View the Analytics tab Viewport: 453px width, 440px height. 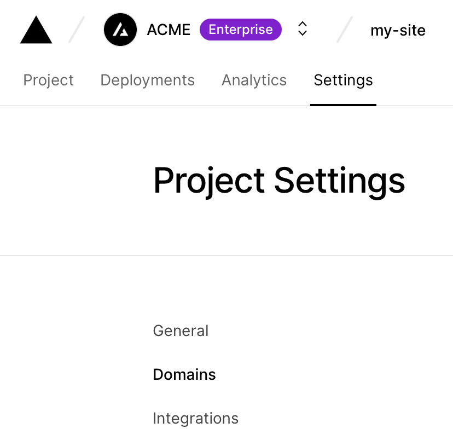[x=254, y=80]
